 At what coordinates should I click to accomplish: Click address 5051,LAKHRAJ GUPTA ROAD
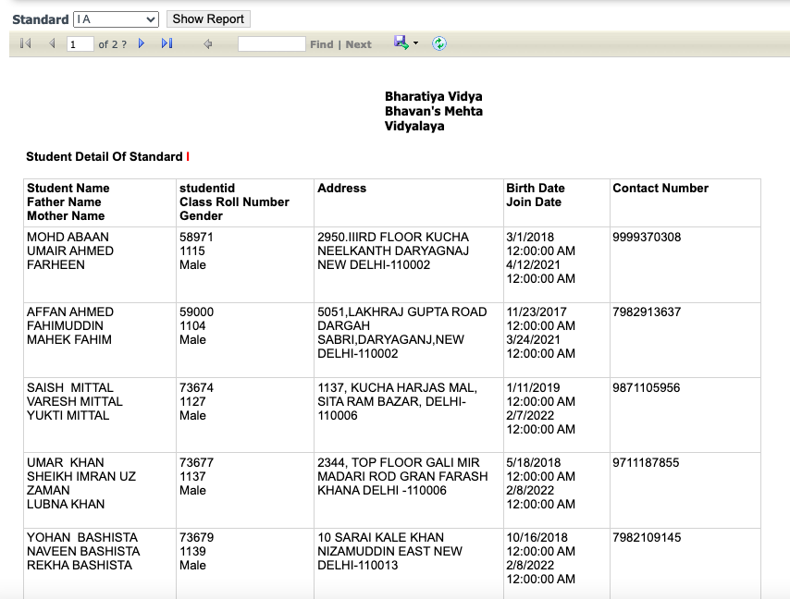click(402, 312)
